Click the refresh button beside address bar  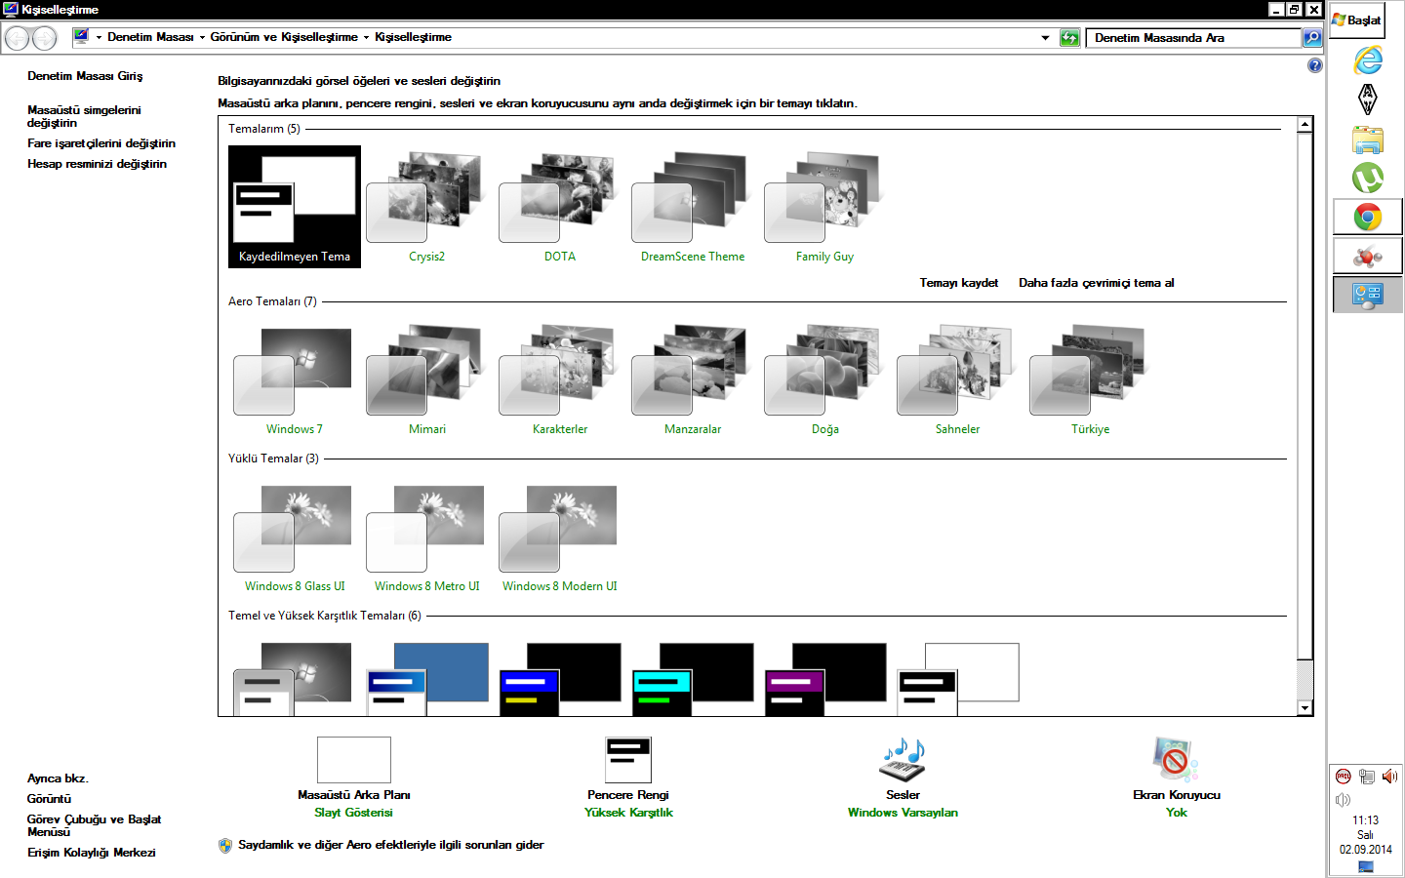pos(1069,38)
